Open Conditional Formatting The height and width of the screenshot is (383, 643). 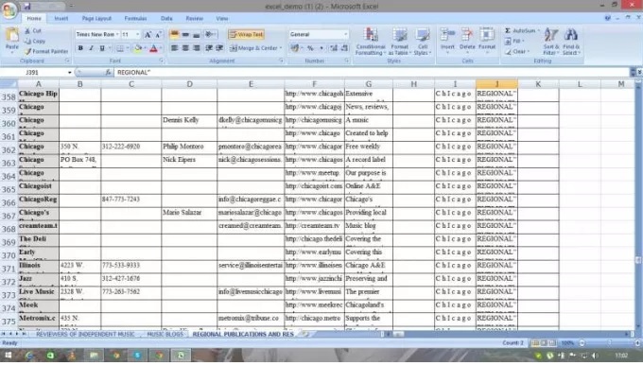pyautogui.click(x=371, y=42)
